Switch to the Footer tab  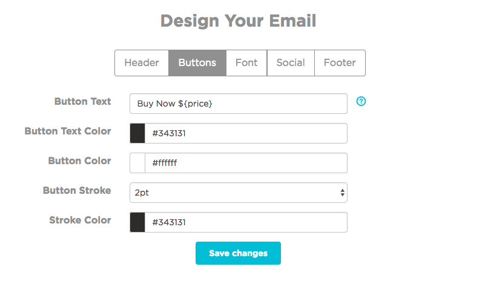tap(340, 63)
